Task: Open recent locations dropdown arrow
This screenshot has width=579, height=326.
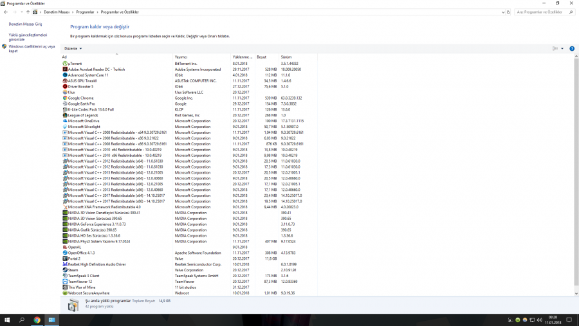Action: (22, 12)
